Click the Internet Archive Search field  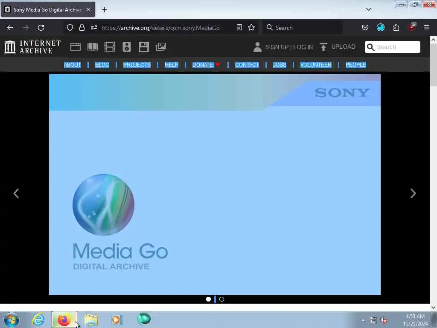[393, 47]
